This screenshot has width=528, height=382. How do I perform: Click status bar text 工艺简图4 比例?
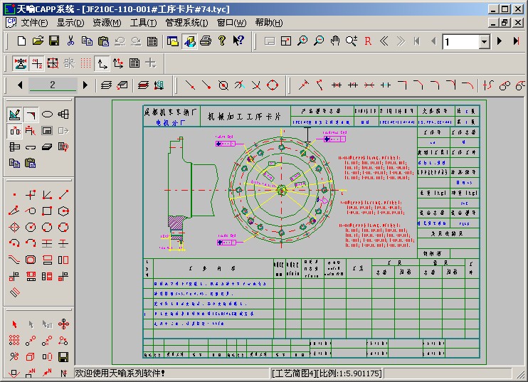pyautogui.click(x=327, y=373)
